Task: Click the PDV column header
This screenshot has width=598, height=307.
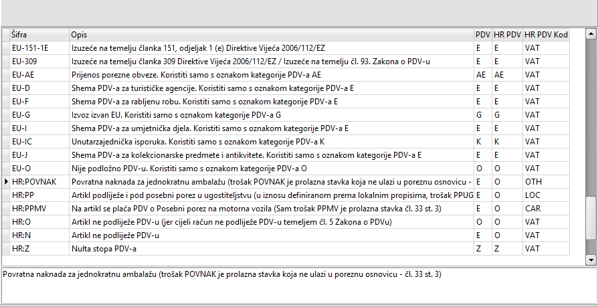Action: (482, 33)
